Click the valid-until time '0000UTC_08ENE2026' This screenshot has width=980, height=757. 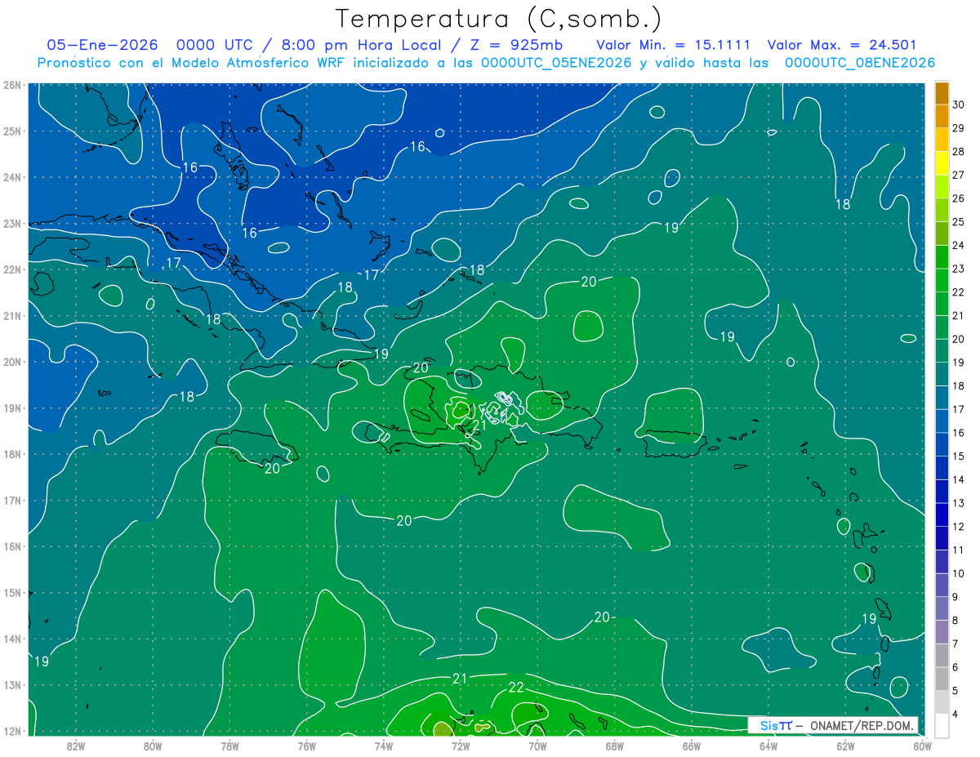coord(859,63)
